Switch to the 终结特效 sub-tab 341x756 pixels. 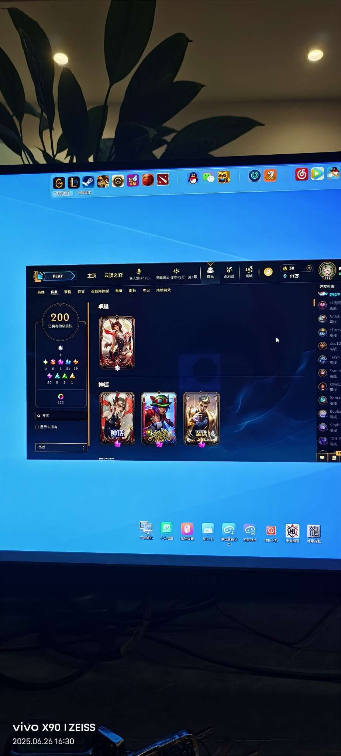(x=163, y=290)
